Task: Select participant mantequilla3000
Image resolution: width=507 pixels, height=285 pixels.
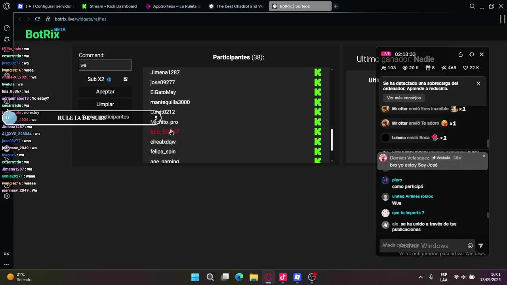Action: [x=170, y=102]
